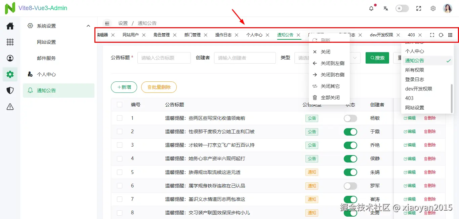The height and width of the screenshot is (219, 459).
Task: Switch to the dev开发权限 tab
Action: tap(381, 35)
